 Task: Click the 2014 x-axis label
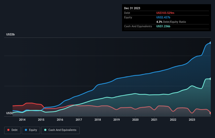click(x=22, y=120)
